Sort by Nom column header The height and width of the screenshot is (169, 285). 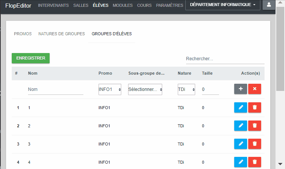click(x=33, y=73)
